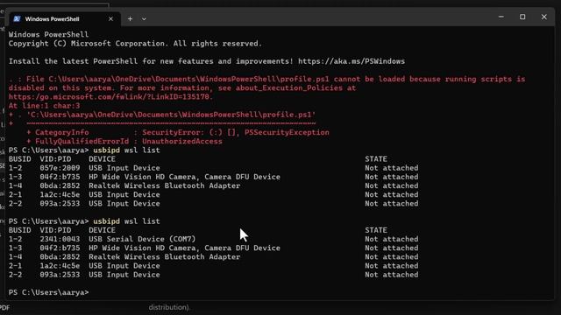Minimize the terminal window
This screenshot has width=561, height=315.
(x=501, y=17)
